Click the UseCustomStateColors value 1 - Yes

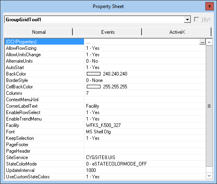(93, 177)
